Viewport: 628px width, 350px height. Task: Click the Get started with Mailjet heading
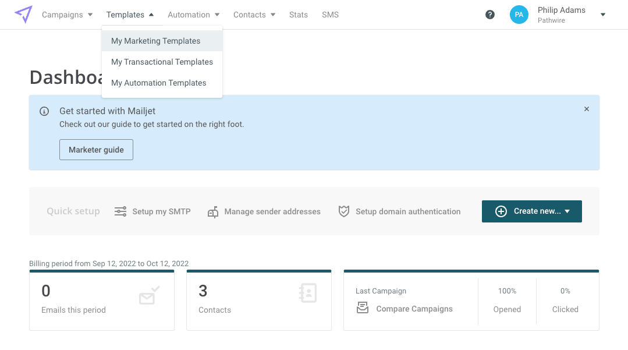107,111
